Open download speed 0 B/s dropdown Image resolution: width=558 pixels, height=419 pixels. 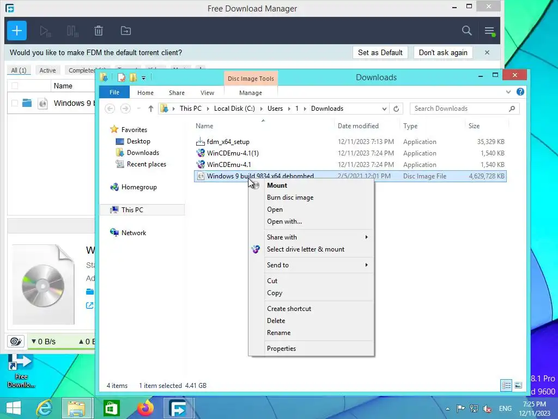pyautogui.click(x=44, y=342)
